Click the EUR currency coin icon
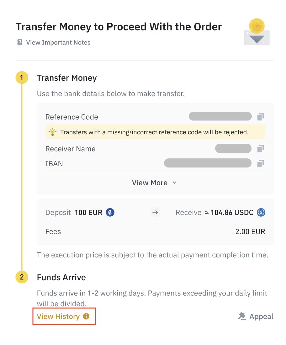 click(110, 213)
